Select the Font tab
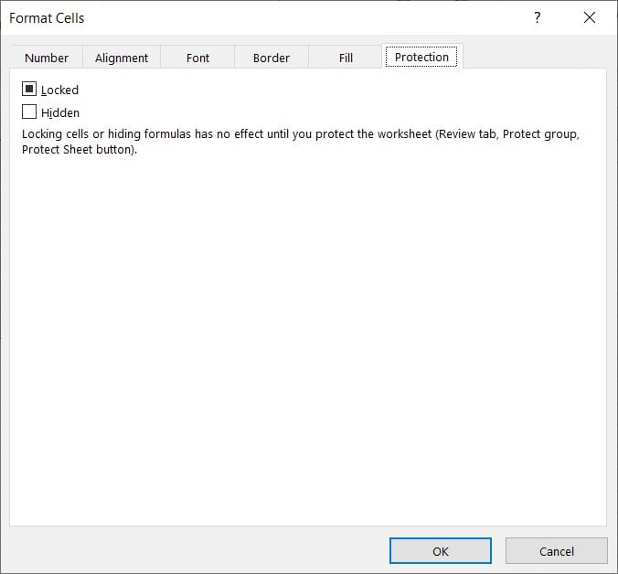618x574 pixels. click(197, 58)
